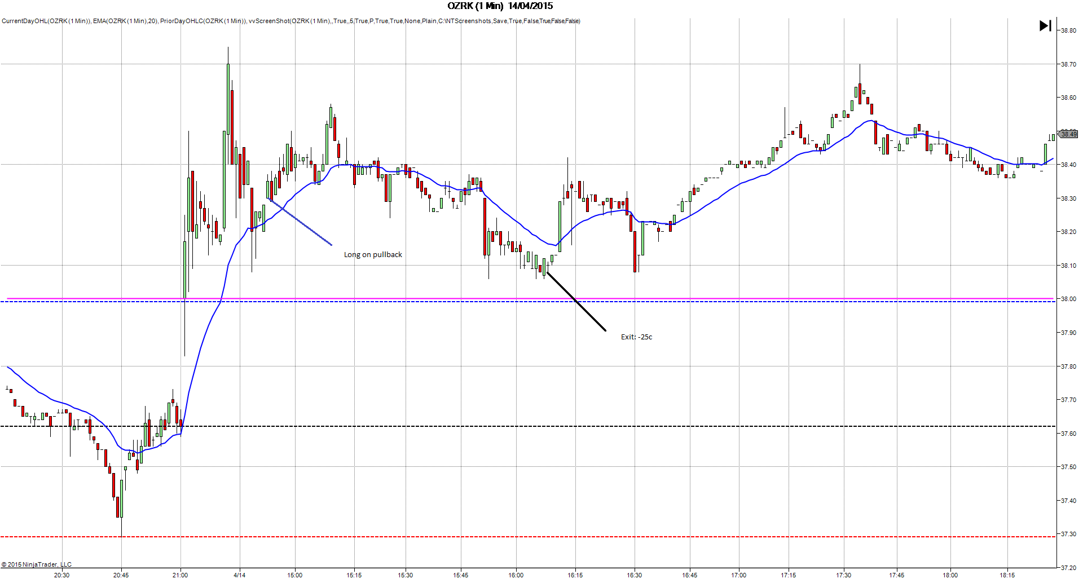Select the 'Long on pullback' annotation text
Image resolution: width=1083 pixels, height=583 pixels.
coord(373,255)
